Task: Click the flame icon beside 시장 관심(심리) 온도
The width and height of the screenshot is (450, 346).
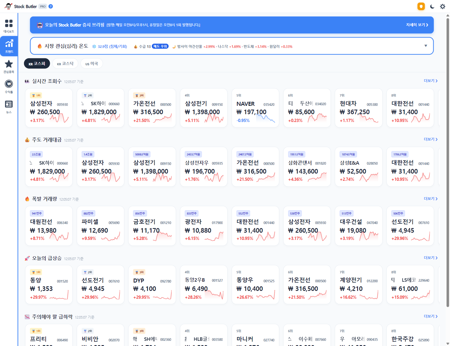Action: click(40, 46)
